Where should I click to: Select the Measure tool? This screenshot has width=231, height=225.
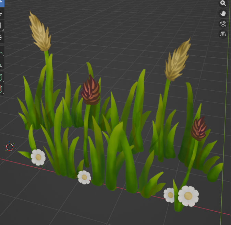pos(2,64)
